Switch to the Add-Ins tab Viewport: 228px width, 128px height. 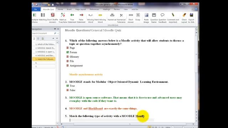pyautogui.click(x=135, y=9)
